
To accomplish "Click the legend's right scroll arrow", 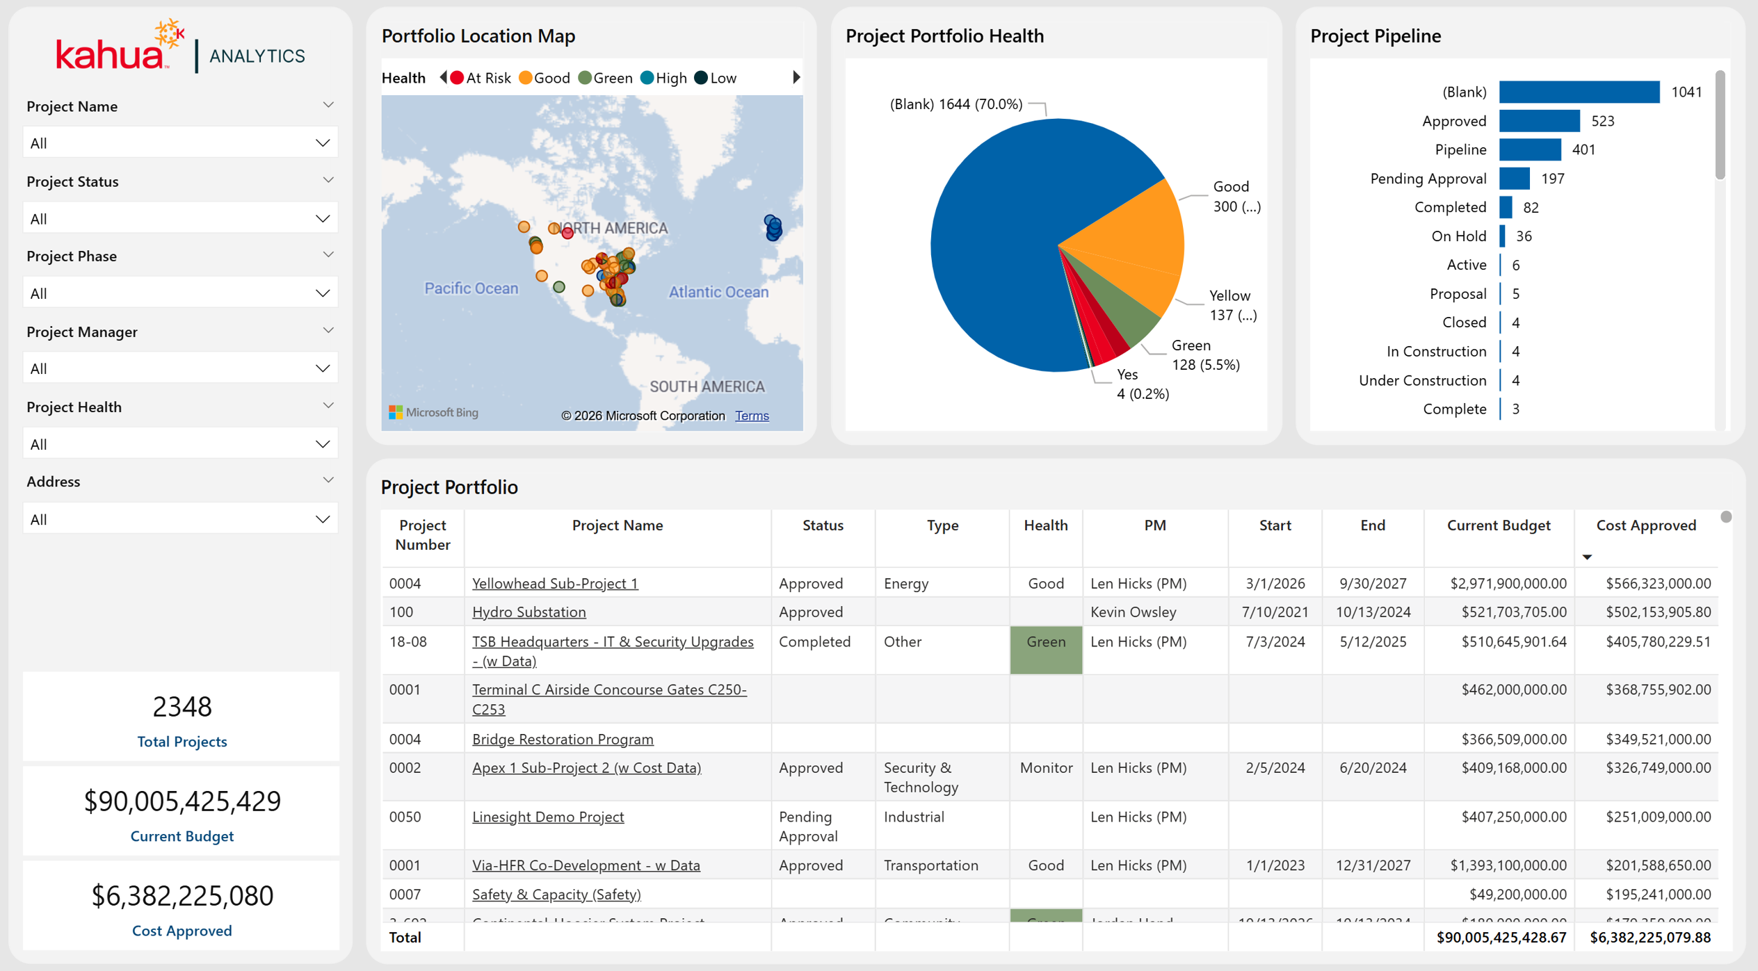I will coord(796,78).
